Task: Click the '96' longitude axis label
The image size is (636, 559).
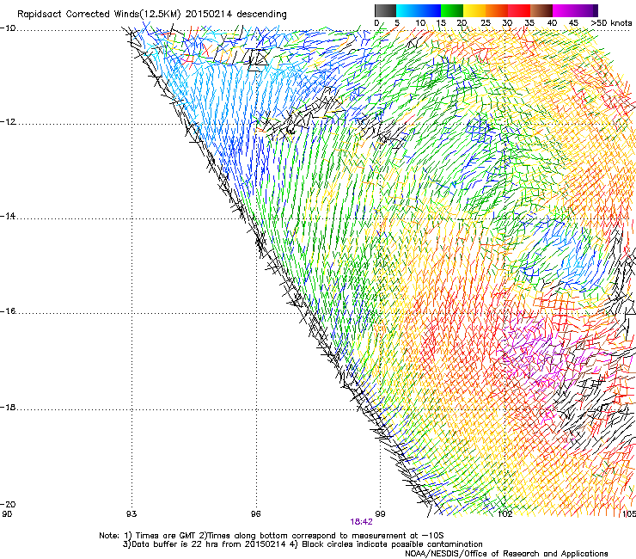Action: (255, 514)
